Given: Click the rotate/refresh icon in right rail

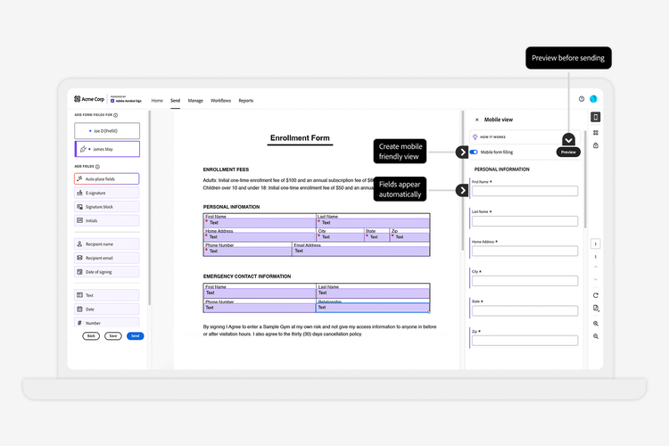Looking at the screenshot, I should 595,295.
